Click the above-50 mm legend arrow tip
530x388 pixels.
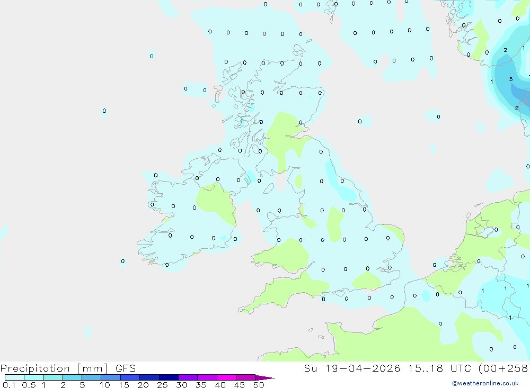(x=265, y=378)
